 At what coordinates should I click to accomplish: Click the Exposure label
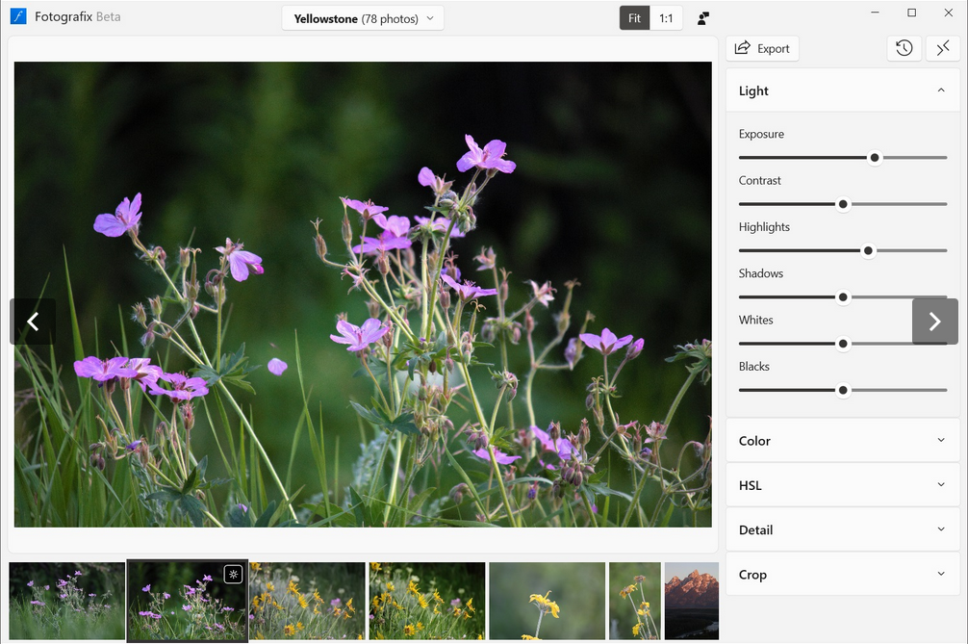pos(761,134)
